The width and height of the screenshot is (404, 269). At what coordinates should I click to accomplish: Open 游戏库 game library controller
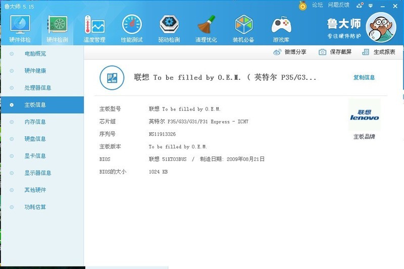pyautogui.click(x=281, y=29)
